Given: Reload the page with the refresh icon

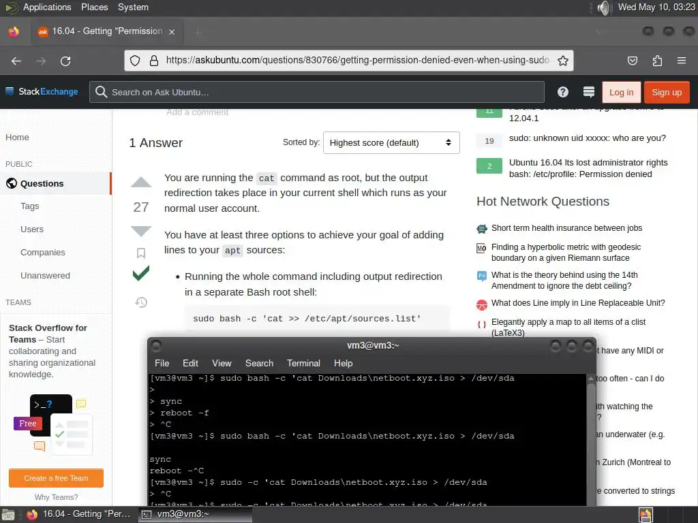Looking at the screenshot, I should point(65,61).
